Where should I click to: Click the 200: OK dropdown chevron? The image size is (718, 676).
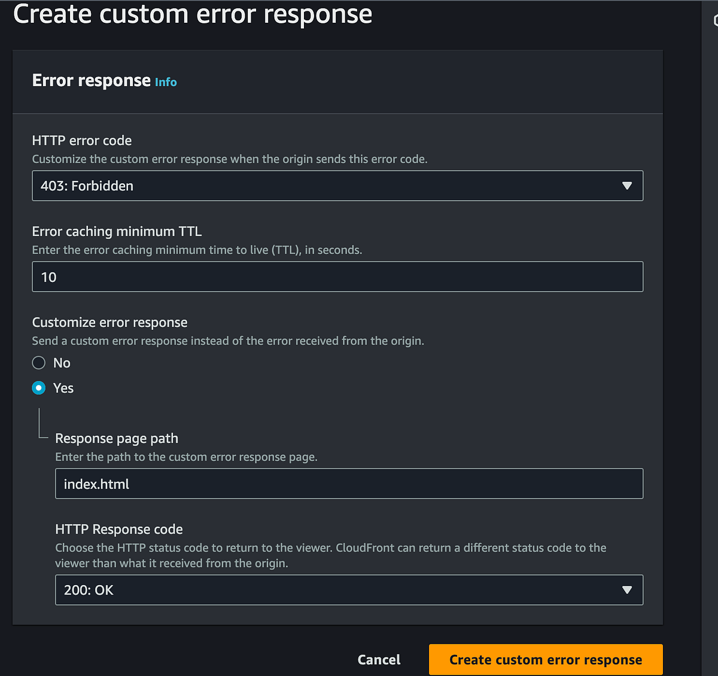pyautogui.click(x=627, y=590)
